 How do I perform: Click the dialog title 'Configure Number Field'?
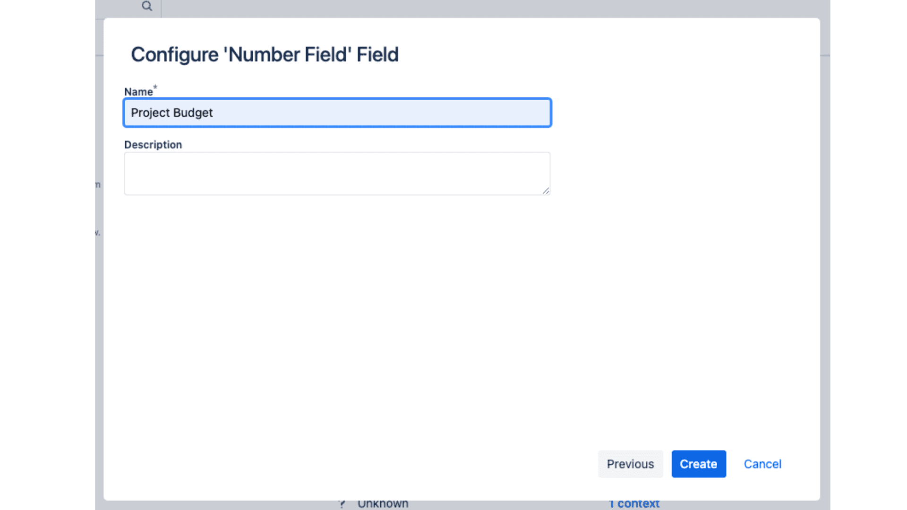[265, 54]
